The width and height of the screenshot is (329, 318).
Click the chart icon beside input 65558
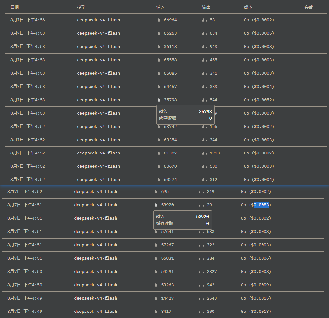click(159, 60)
